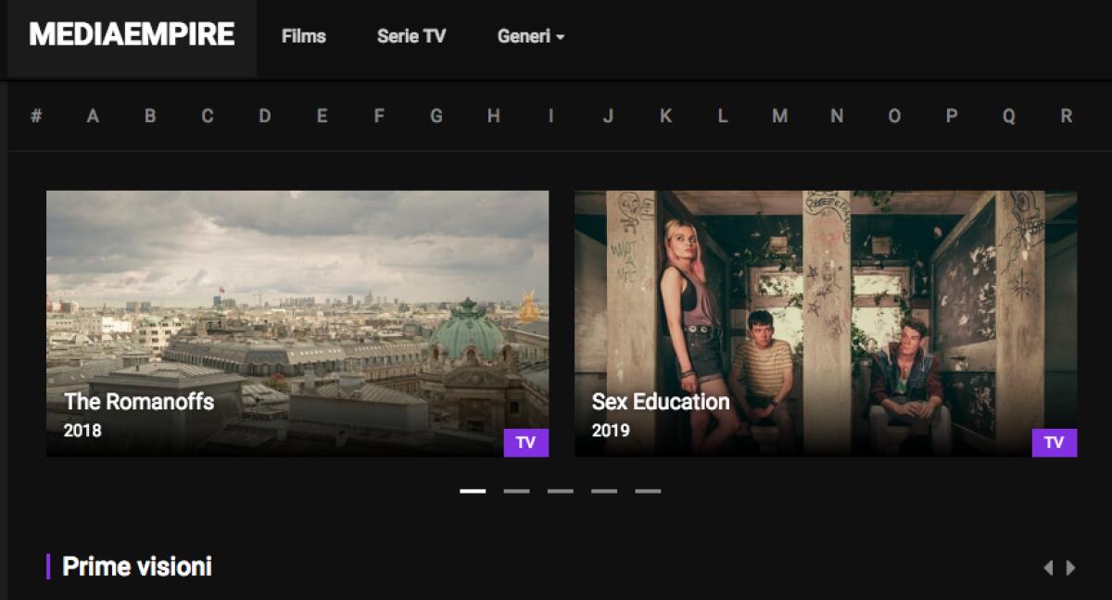Click the left arrow next to Prime visioni
Image resolution: width=1112 pixels, height=600 pixels.
pyautogui.click(x=1047, y=566)
